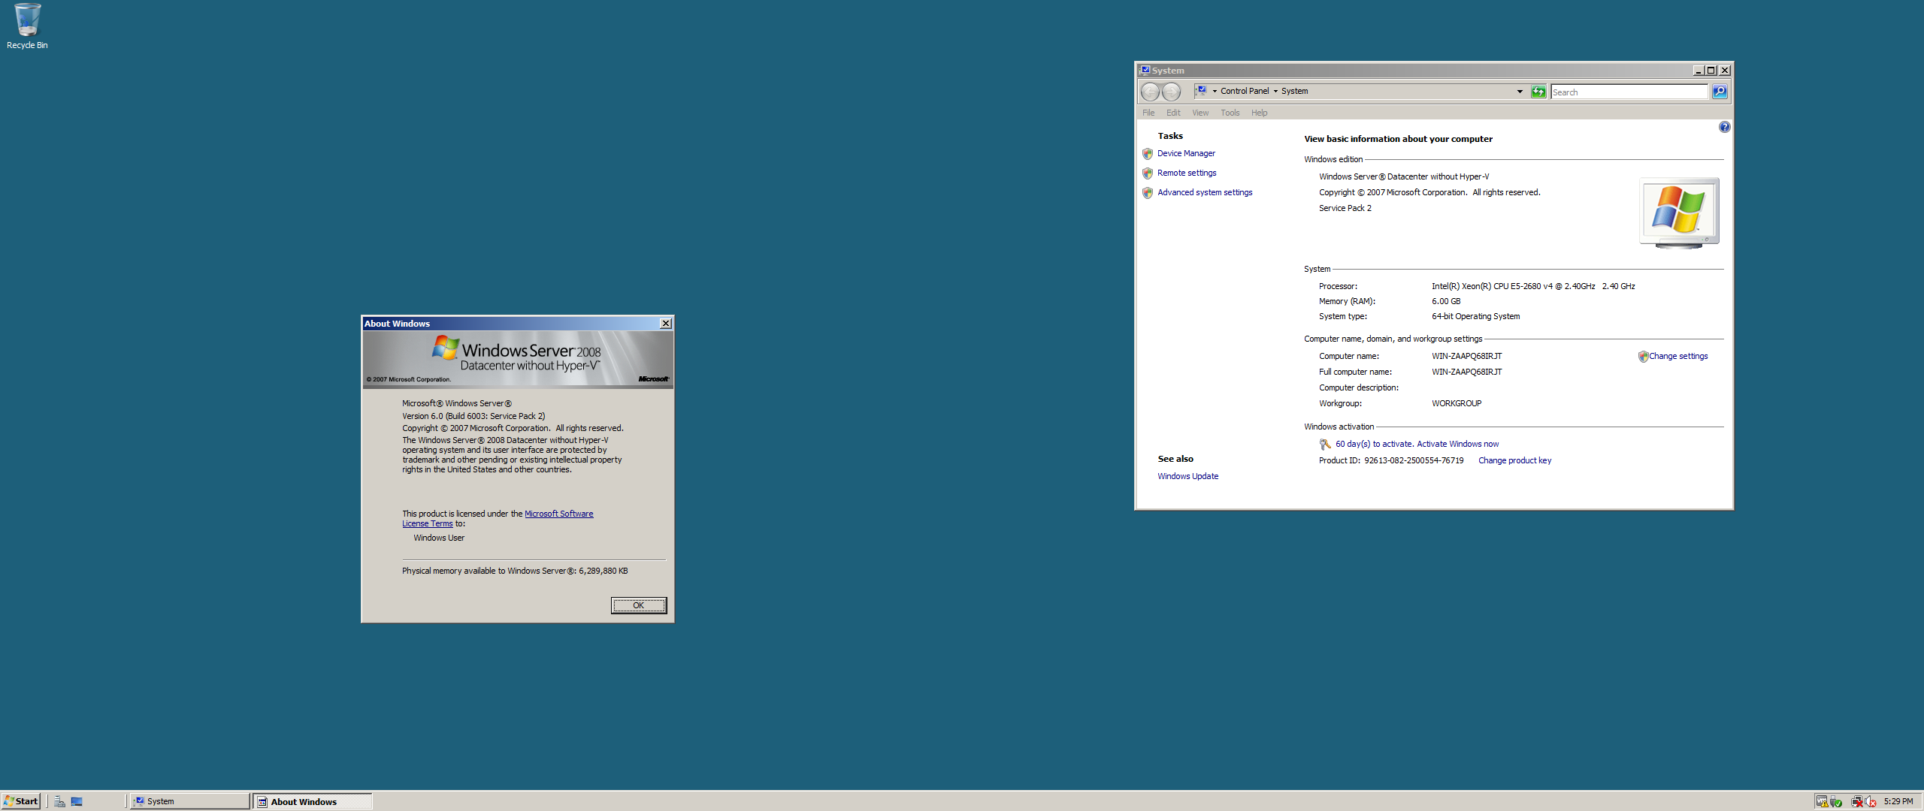Image resolution: width=1924 pixels, height=811 pixels.
Task: Click Windows User licensee name
Action: [439, 538]
